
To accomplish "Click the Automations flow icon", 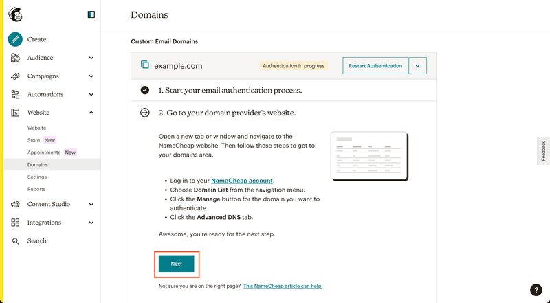I will coord(15,94).
